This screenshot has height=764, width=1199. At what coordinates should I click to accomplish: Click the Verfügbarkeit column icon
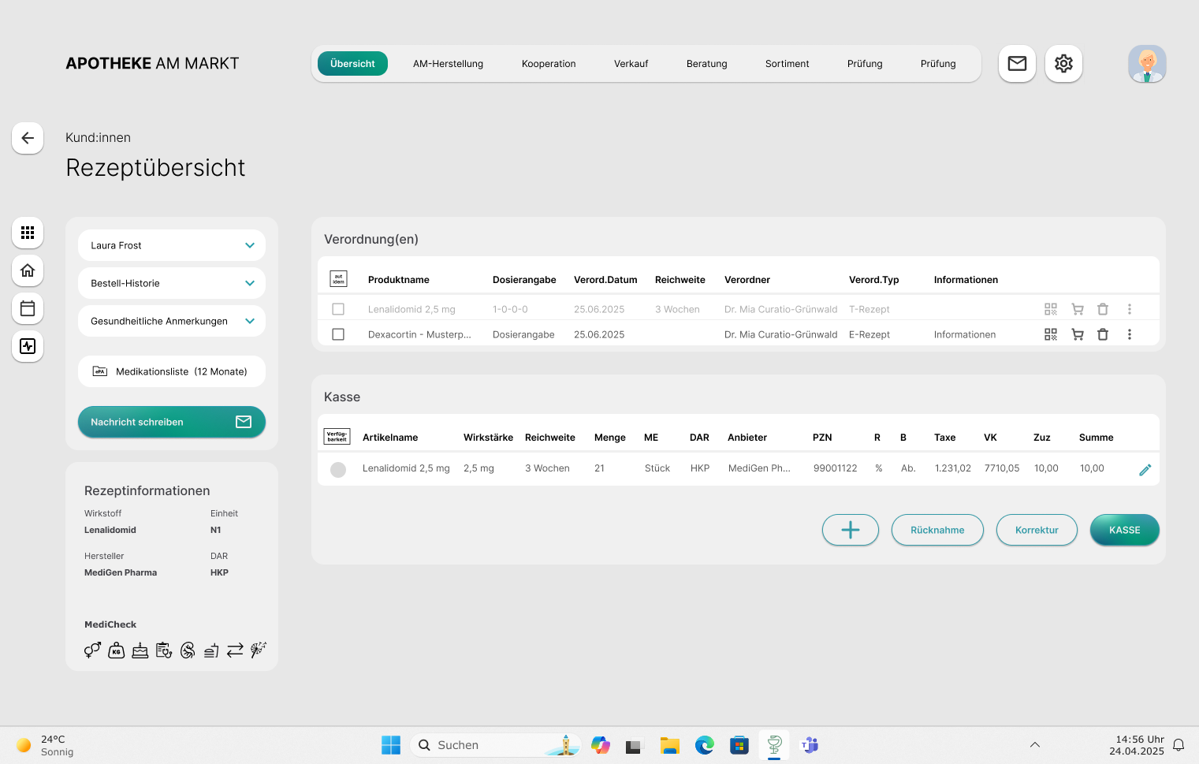[x=337, y=437]
